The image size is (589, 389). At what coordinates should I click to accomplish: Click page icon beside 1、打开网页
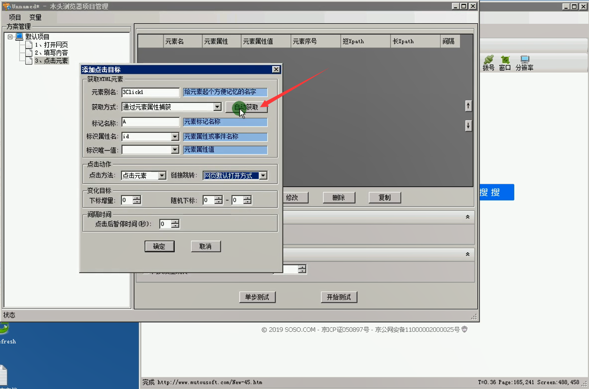29,45
